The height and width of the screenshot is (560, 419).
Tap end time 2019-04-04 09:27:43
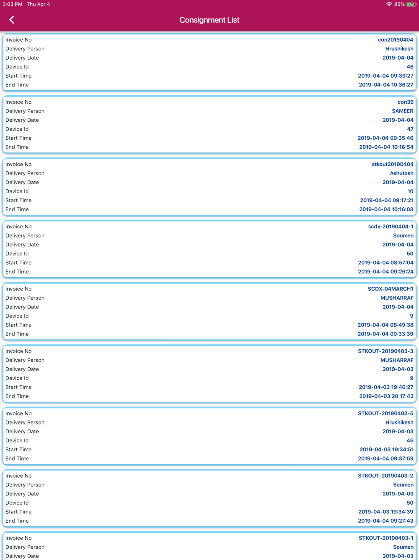click(385, 521)
